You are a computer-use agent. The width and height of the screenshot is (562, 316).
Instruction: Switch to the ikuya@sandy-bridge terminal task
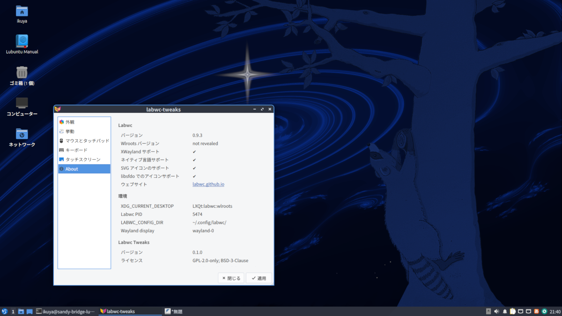pos(66,311)
